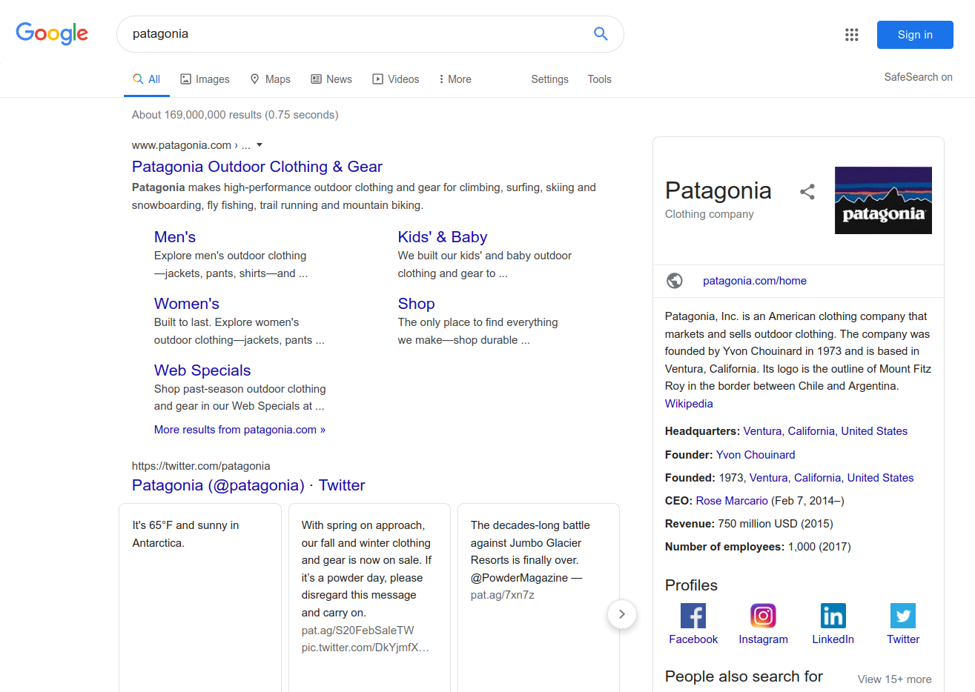Open the Shop sitelink
The height and width of the screenshot is (692, 975).
[416, 304]
